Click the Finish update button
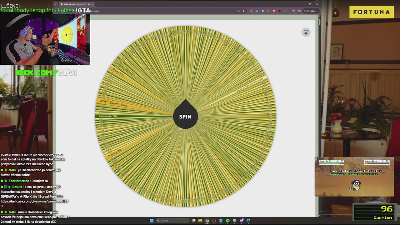400x225 pixels. tap(311, 11)
